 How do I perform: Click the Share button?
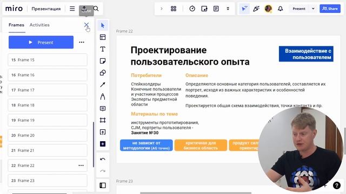click(330, 9)
